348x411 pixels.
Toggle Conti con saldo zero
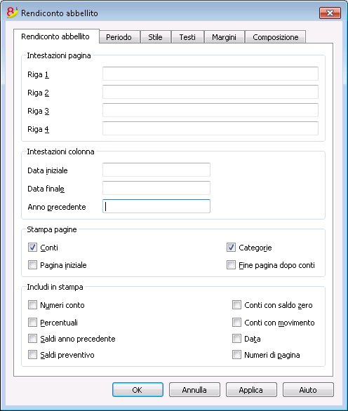click(236, 305)
